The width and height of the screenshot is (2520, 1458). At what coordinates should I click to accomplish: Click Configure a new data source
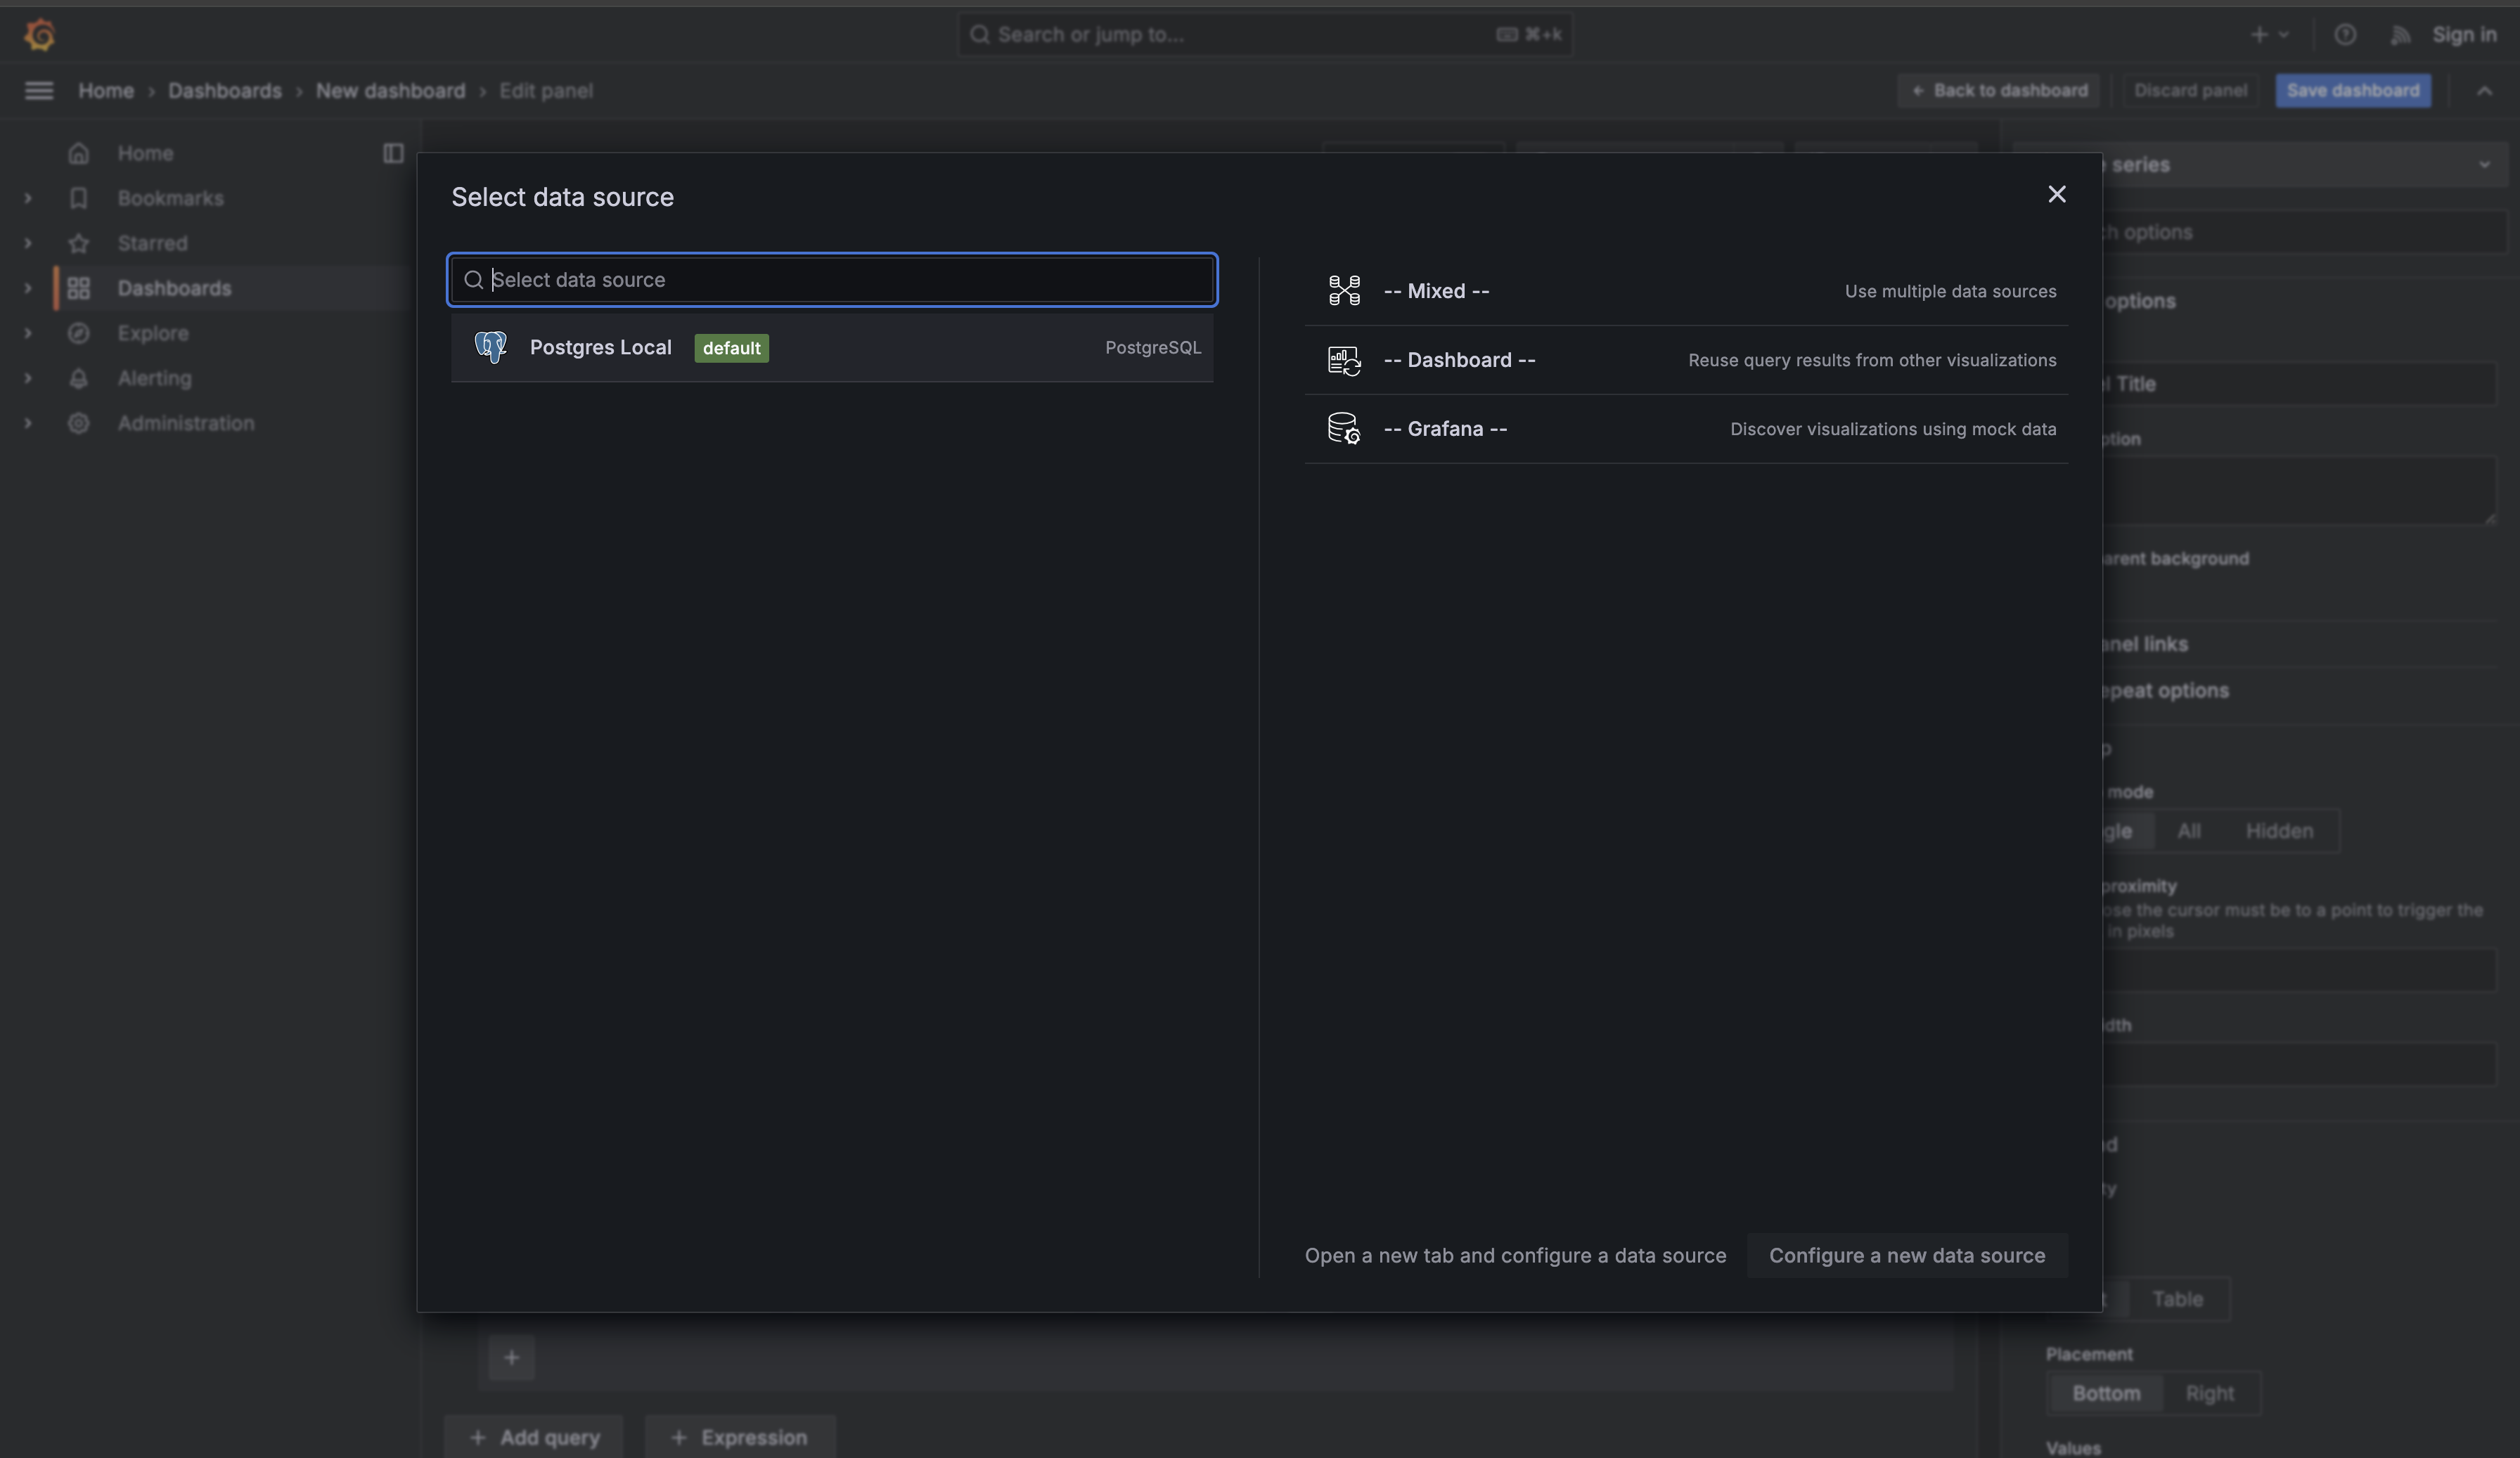pos(1906,1255)
